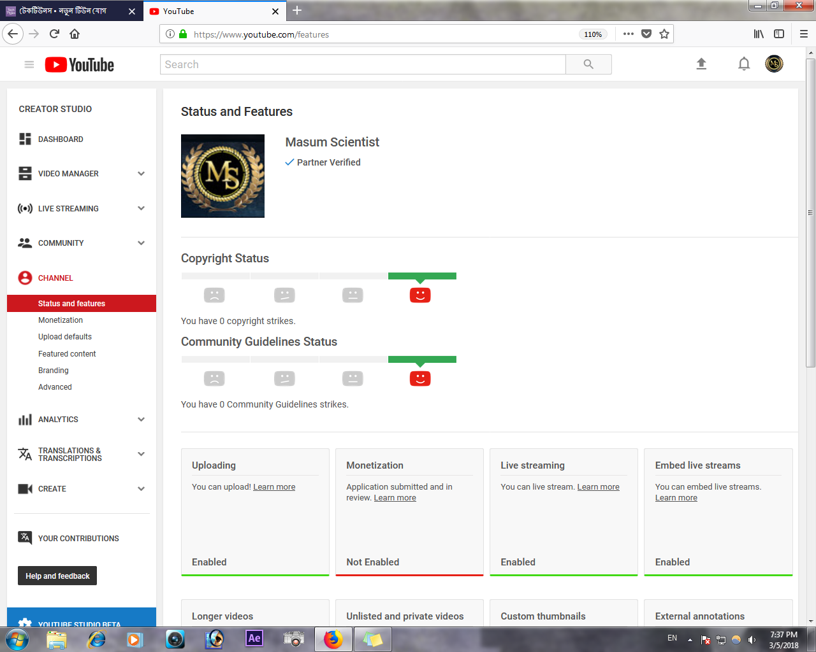Click Learn more under Uploading
The image size is (816, 652).
(x=274, y=487)
